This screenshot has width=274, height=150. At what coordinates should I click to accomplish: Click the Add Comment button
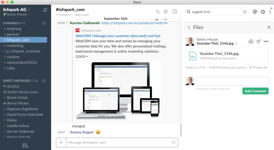tap(255, 91)
